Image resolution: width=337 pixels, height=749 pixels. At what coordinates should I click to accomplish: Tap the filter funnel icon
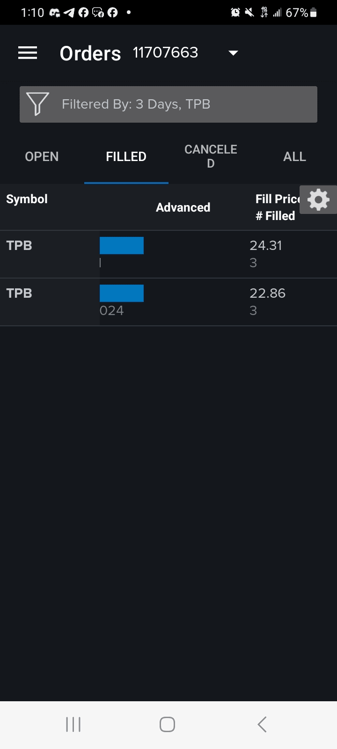pyautogui.click(x=37, y=104)
